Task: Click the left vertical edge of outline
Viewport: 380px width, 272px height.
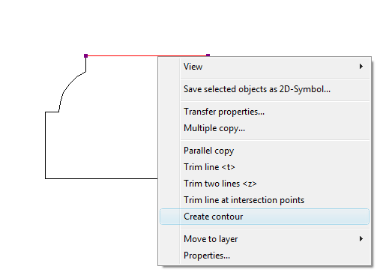Action: click(45, 145)
